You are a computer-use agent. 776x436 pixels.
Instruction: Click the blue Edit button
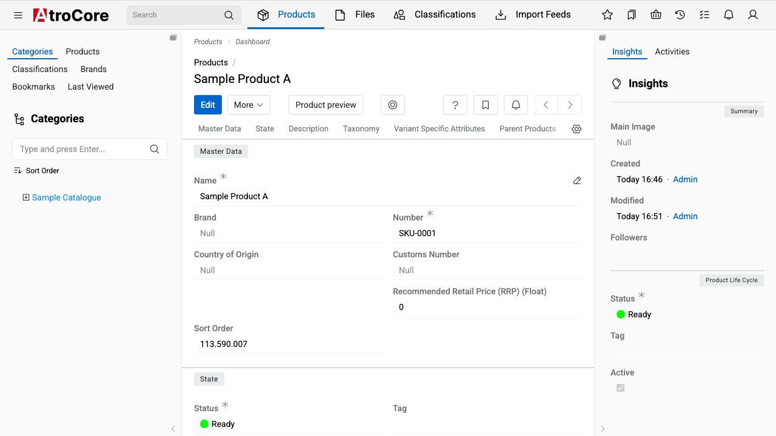[208, 105]
